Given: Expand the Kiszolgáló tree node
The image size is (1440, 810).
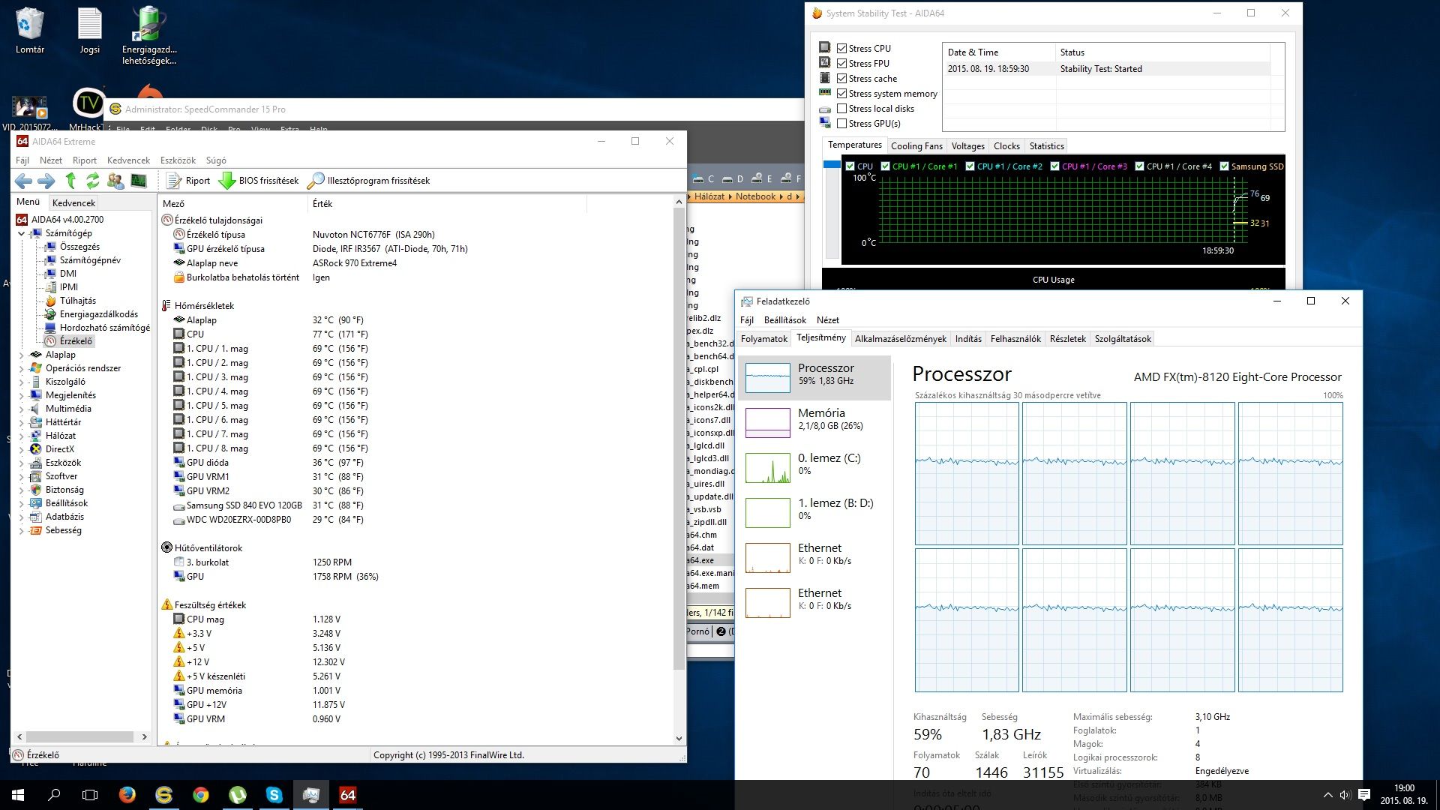Looking at the screenshot, I should 21,382.
